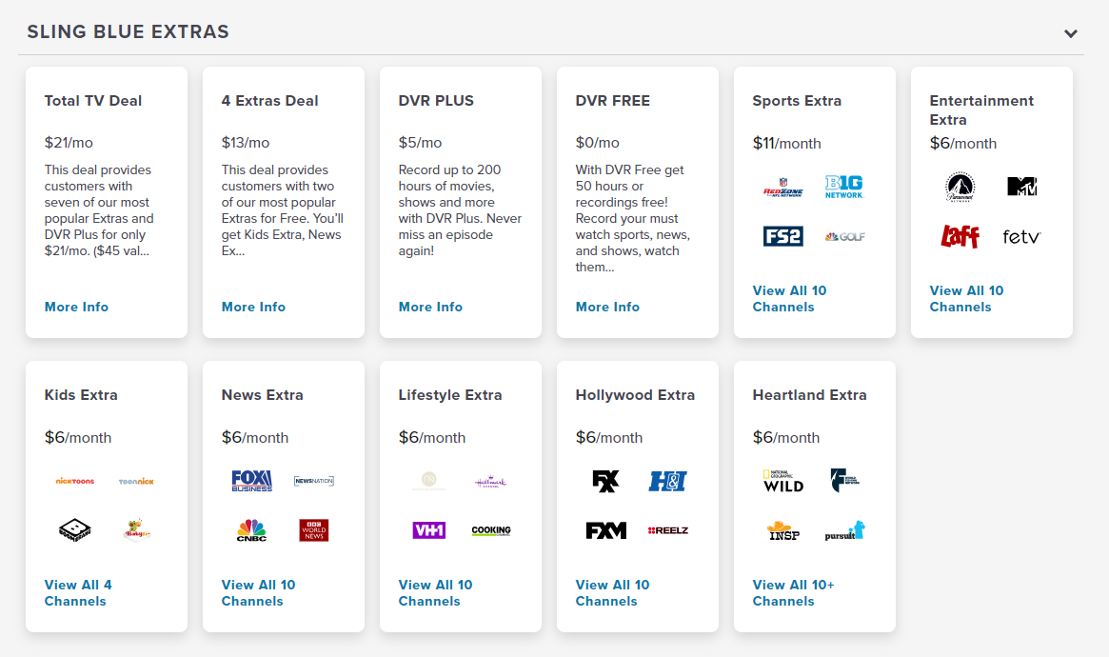This screenshot has height=657, width=1109.
Task: Click More Info under DVR PLUS
Action: (430, 307)
